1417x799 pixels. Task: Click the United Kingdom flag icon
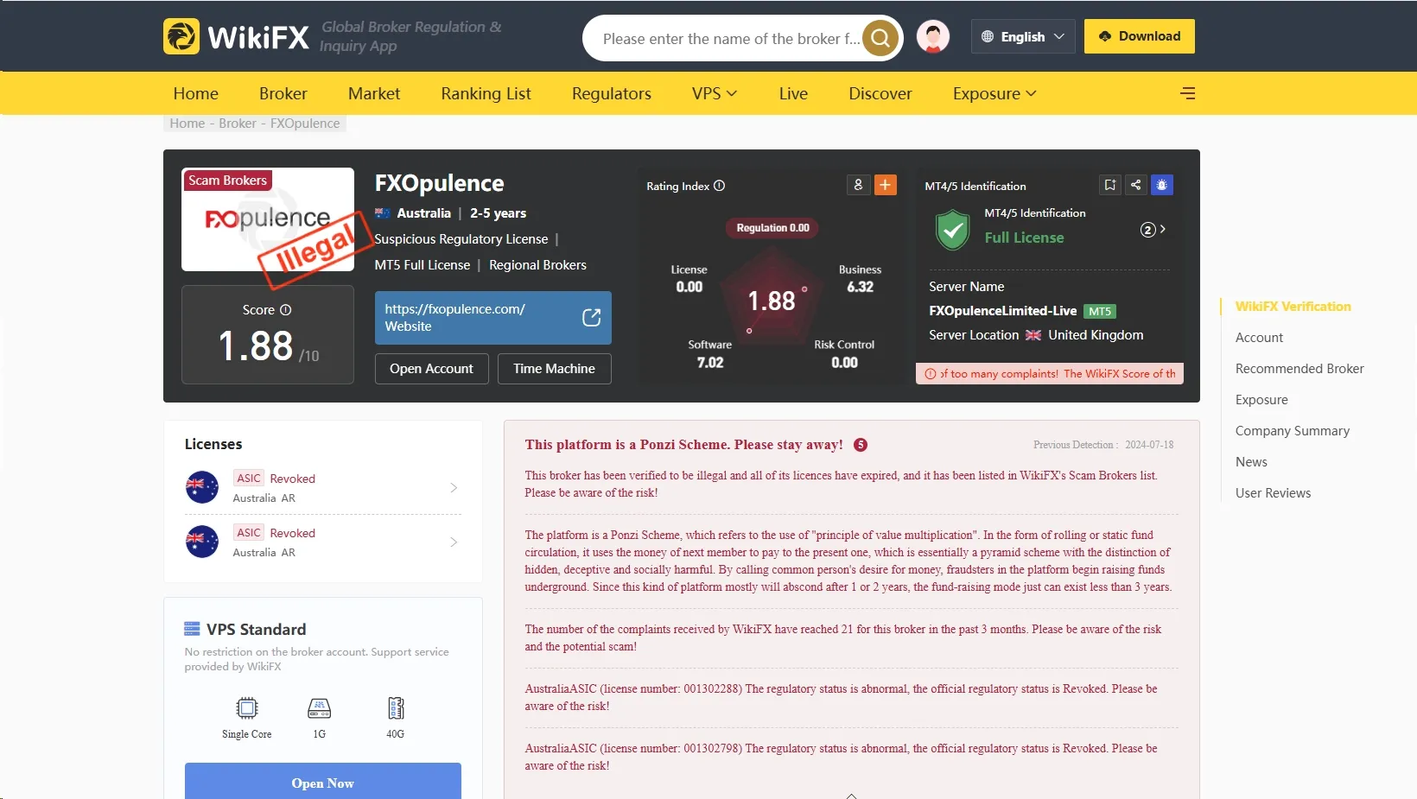tap(1033, 335)
